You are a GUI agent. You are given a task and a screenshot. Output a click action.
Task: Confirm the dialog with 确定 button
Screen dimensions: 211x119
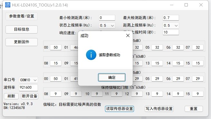point(112,77)
